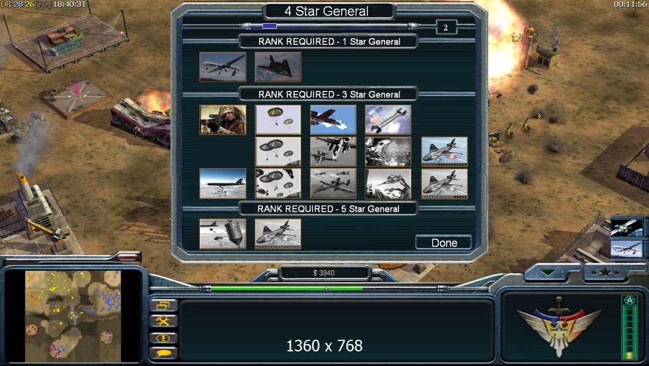The width and height of the screenshot is (649, 366).
Task: Select the A-10 Strike level 1 icon
Action: coord(333,120)
